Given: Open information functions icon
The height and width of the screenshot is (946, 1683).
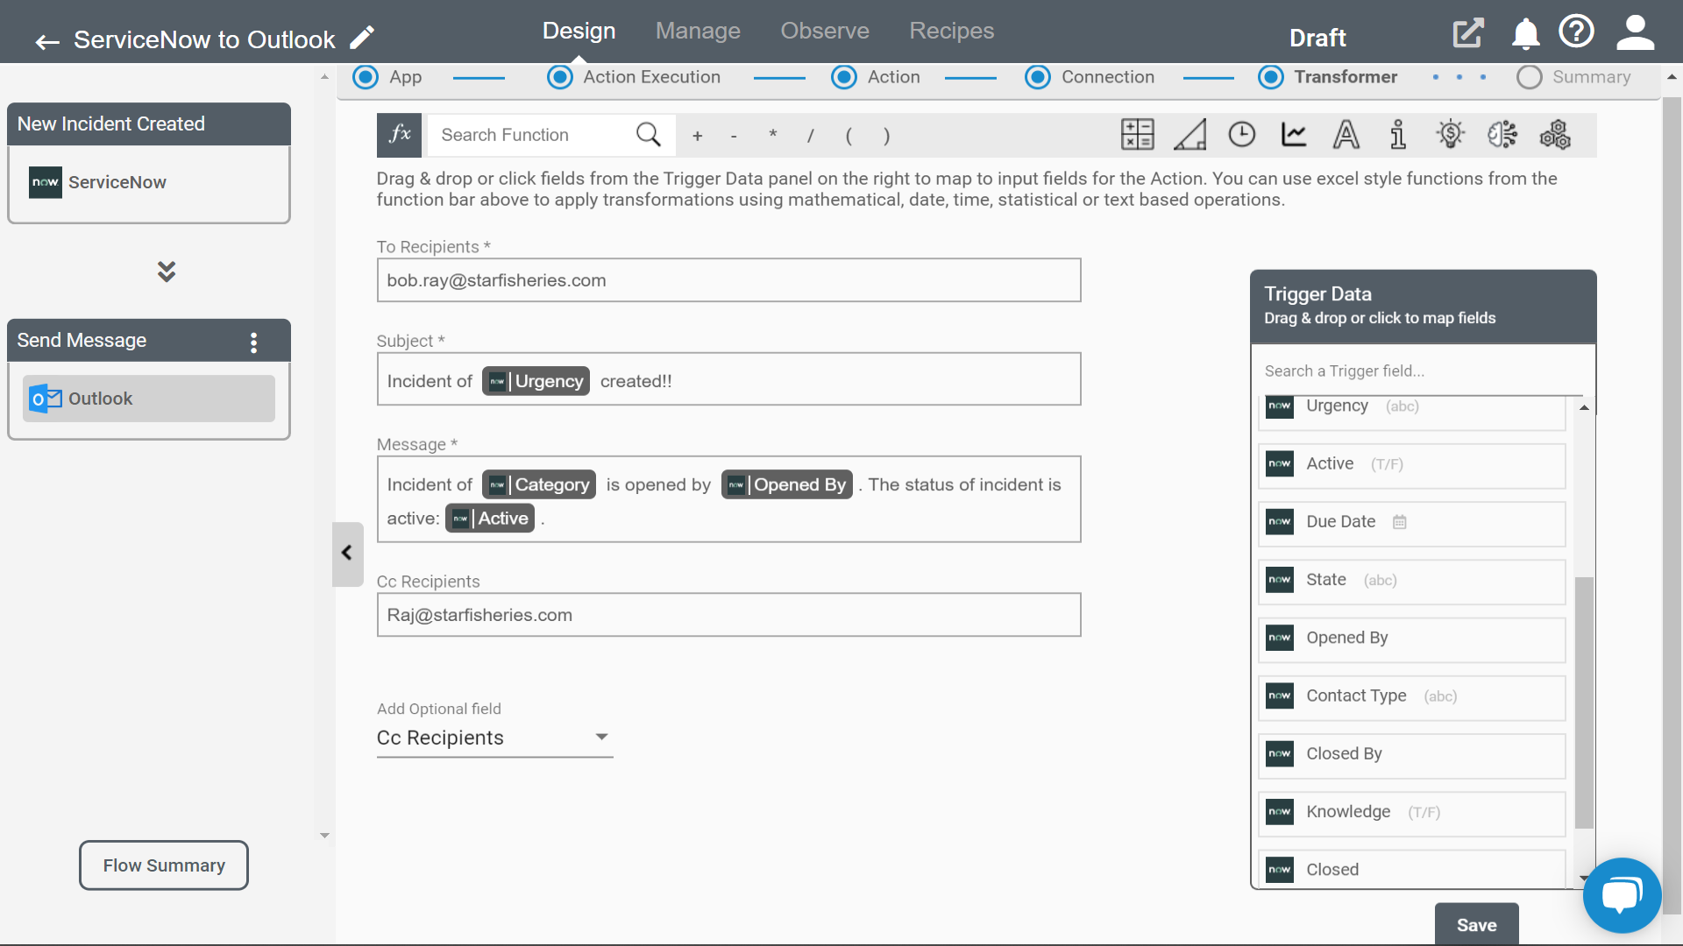Looking at the screenshot, I should click(1398, 135).
